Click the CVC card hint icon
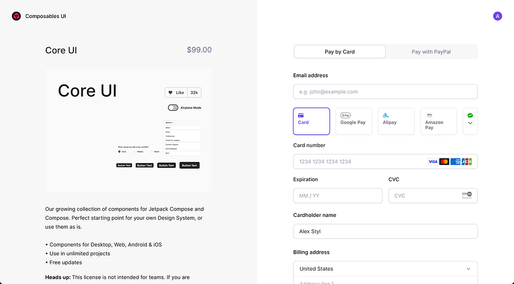 point(467,195)
